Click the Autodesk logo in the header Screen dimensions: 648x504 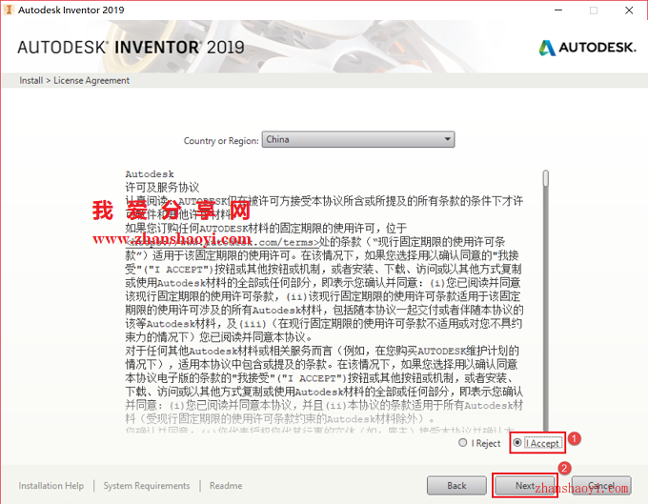[587, 48]
